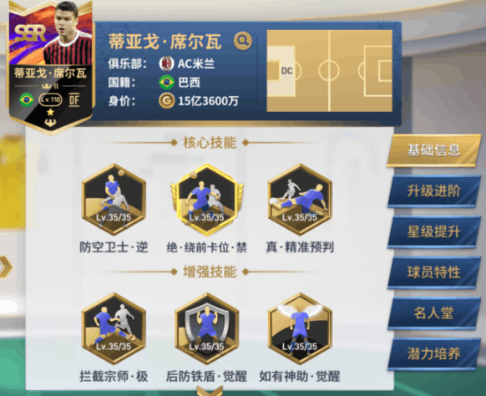Viewport: 486px width, 396px height.
Task: Open the 拦截宗师·极 enhancement skill
Action: [x=114, y=328]
